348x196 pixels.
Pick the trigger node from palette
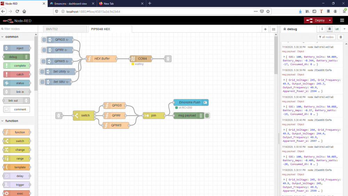tap(17, 185)
